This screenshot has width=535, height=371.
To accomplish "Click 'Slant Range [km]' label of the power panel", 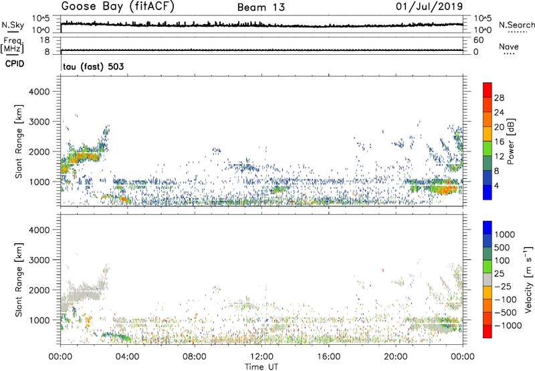I will click(x=19, y=141).
